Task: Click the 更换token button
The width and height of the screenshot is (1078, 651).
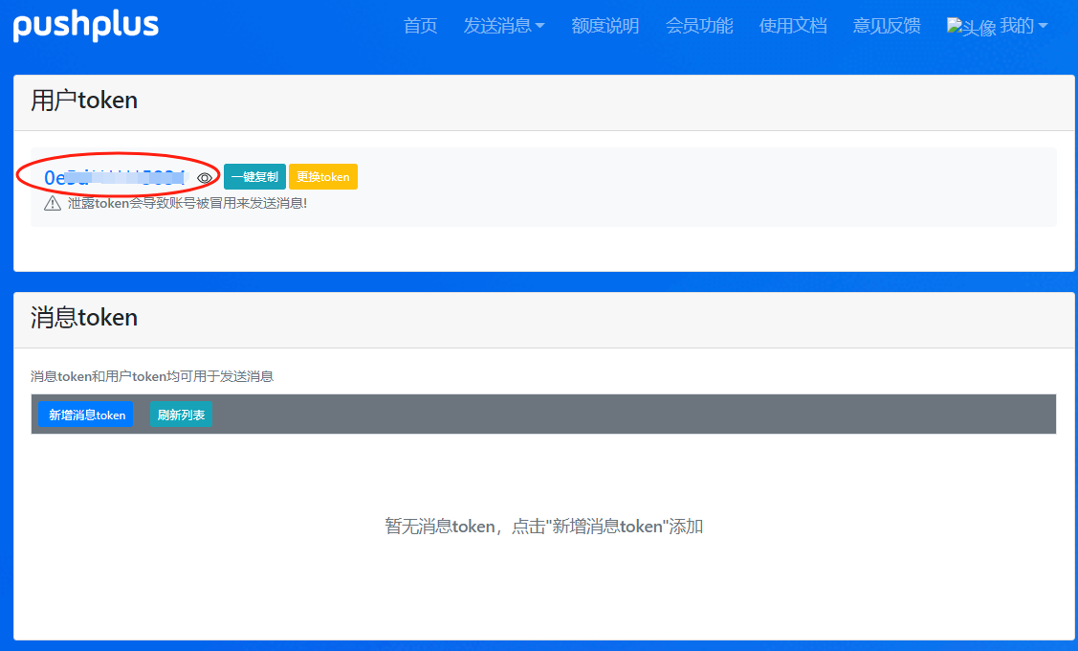Action: pos(323,177)
